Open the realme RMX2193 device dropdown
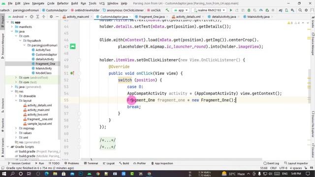315x177 pixels. click(x=209, y=10)
